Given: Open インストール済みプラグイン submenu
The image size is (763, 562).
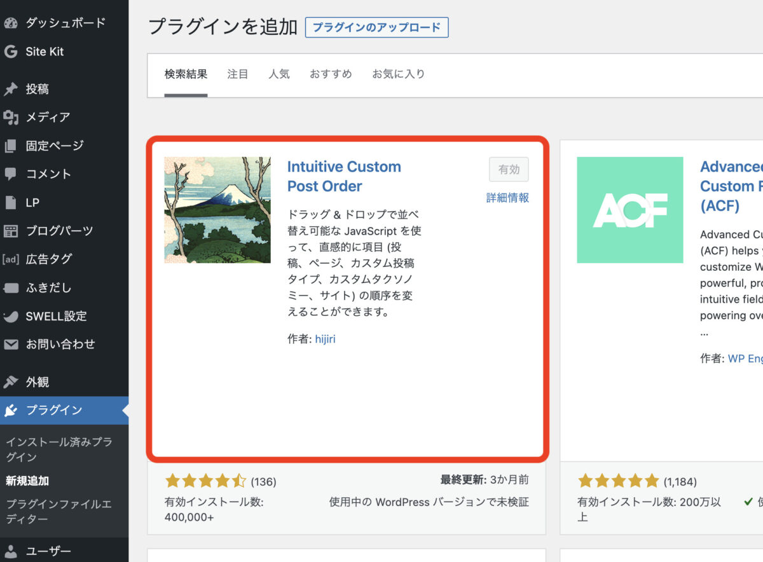Looking at the screenshot, I should [58, 449].
